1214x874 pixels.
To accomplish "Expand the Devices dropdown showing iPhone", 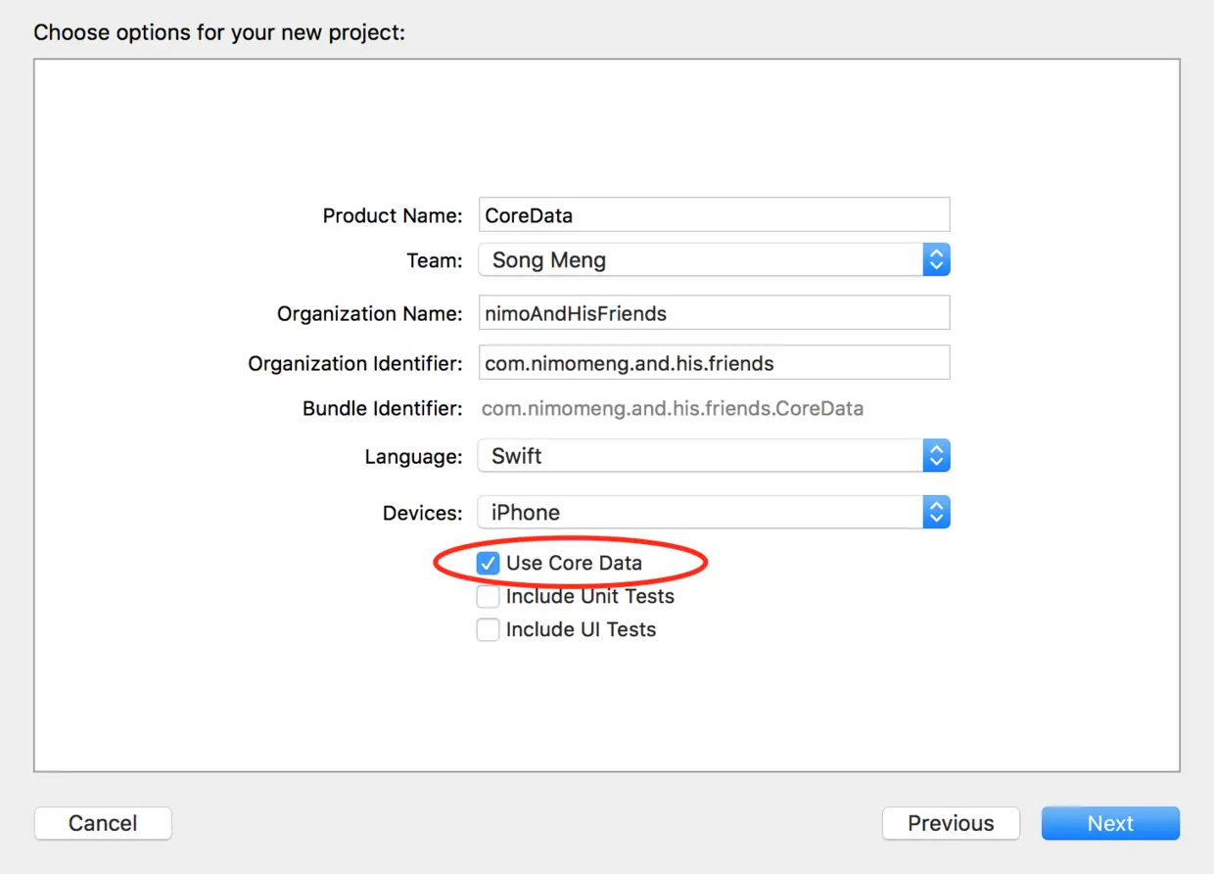I will coord(700,513).
